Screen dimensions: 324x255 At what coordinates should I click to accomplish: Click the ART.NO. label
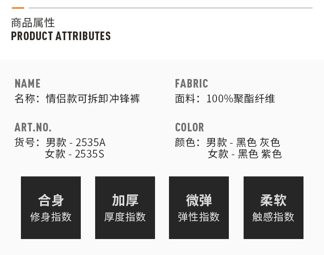[x=33, y=127]
